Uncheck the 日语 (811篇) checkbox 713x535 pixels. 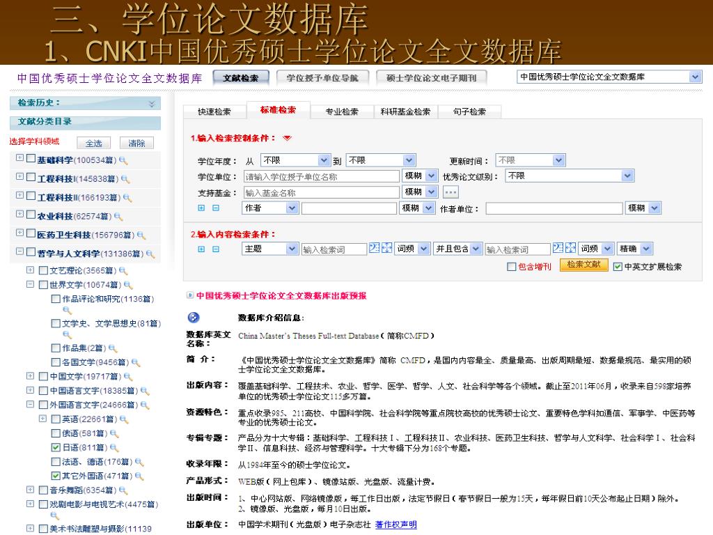(56, 448)
